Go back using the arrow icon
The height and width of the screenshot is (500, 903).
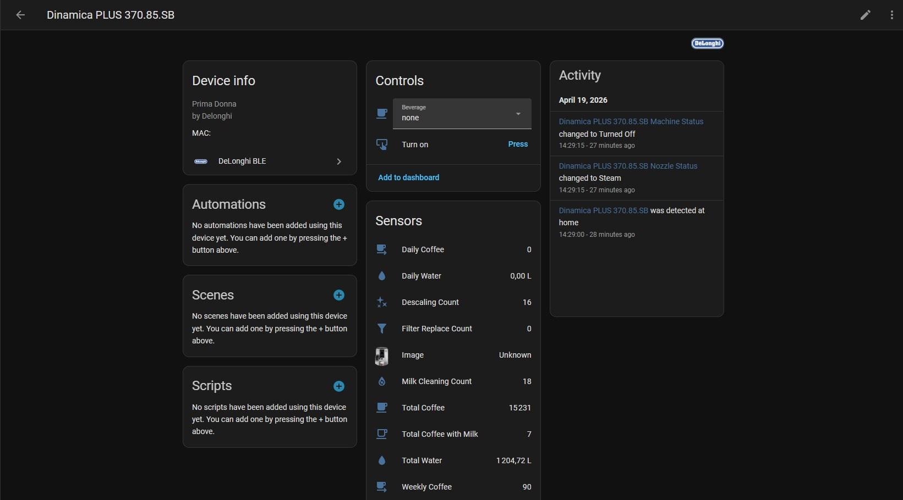click(20, 15)
